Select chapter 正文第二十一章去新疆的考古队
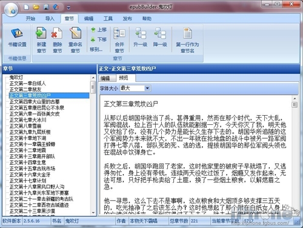This screenshot has height=228, width=303. (41, 199)
